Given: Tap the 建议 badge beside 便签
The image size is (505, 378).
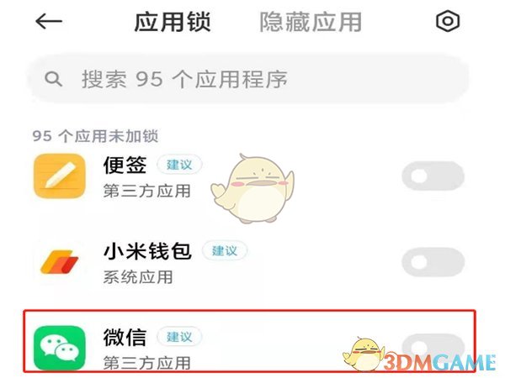Looking at the screenshot, I should tap(179, 165).
